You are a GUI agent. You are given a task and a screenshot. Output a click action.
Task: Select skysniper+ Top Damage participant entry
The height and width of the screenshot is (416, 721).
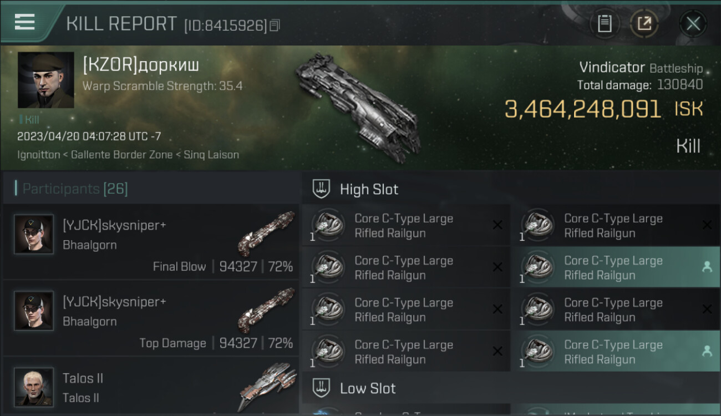coord(151,318)
